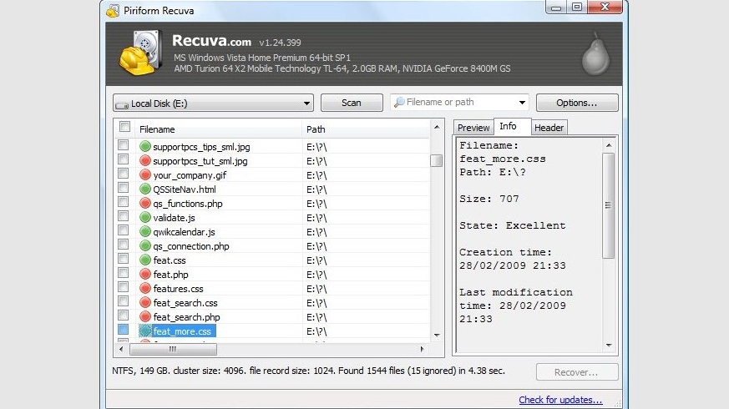Check the box next to qs_functions.php

coord(124,202)
